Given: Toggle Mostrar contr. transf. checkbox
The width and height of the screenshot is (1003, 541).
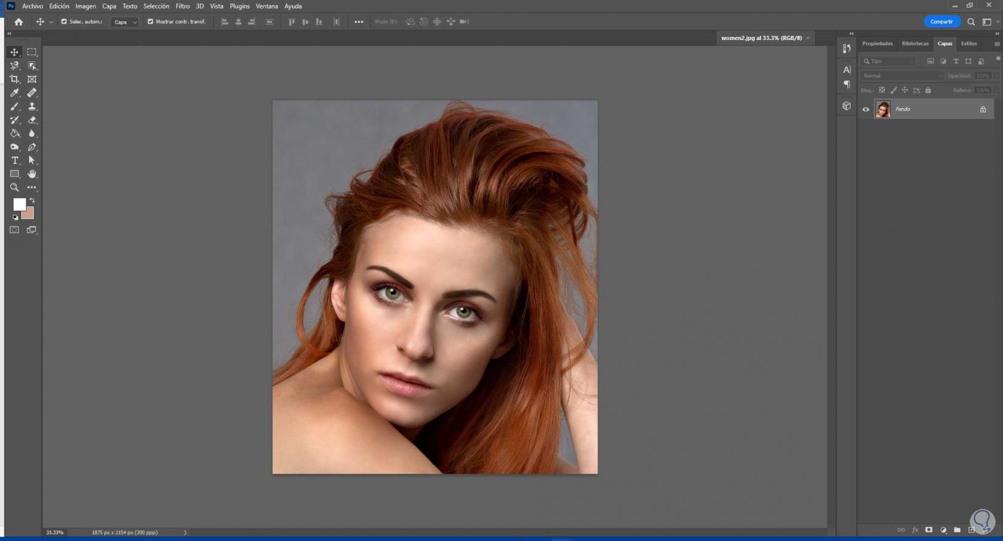Looking at the screenshot, I should (150, 22).
